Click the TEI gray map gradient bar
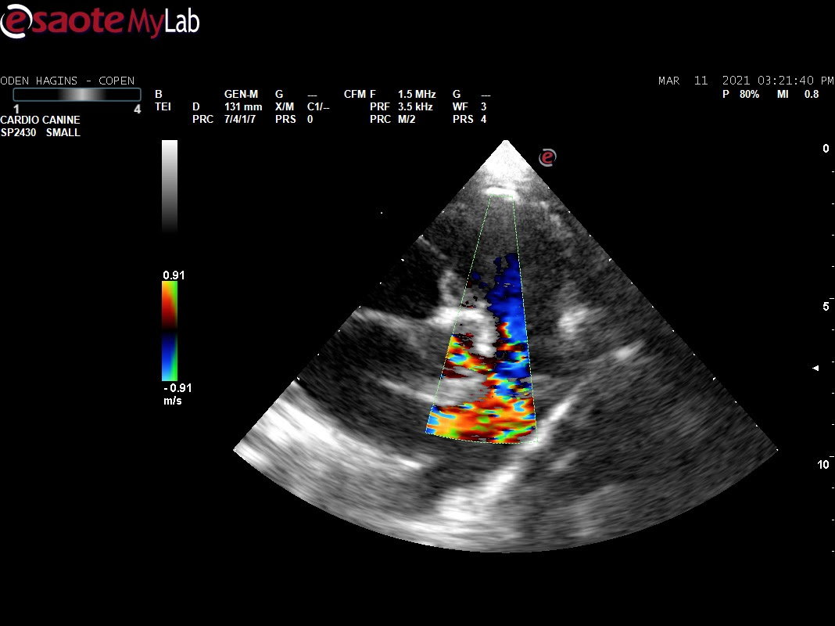The width and height of the screenshot is (835, 626). click(x=75, y=95)
